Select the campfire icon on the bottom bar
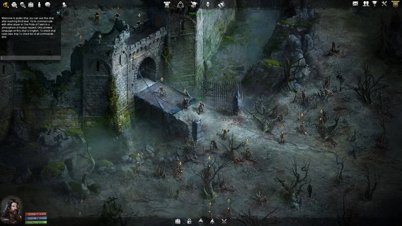The width and height of the screenshot is (402, 226). point(212,221)
